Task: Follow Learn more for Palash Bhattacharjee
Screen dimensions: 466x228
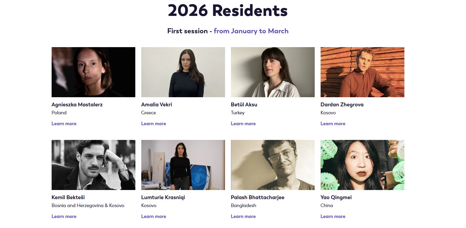Action: 243,217
